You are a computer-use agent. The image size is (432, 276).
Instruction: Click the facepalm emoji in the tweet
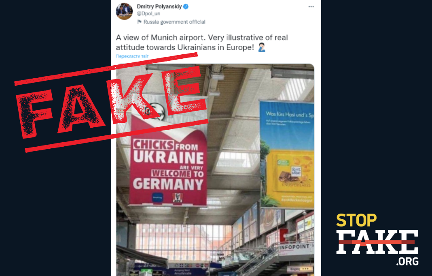click(261, 47)
